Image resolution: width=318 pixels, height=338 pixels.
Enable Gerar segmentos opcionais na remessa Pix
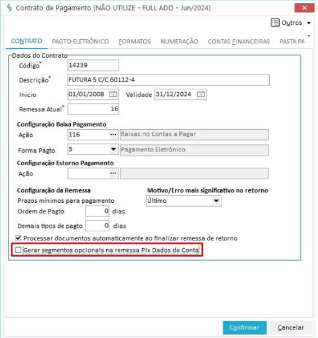(x=19, y=250)
